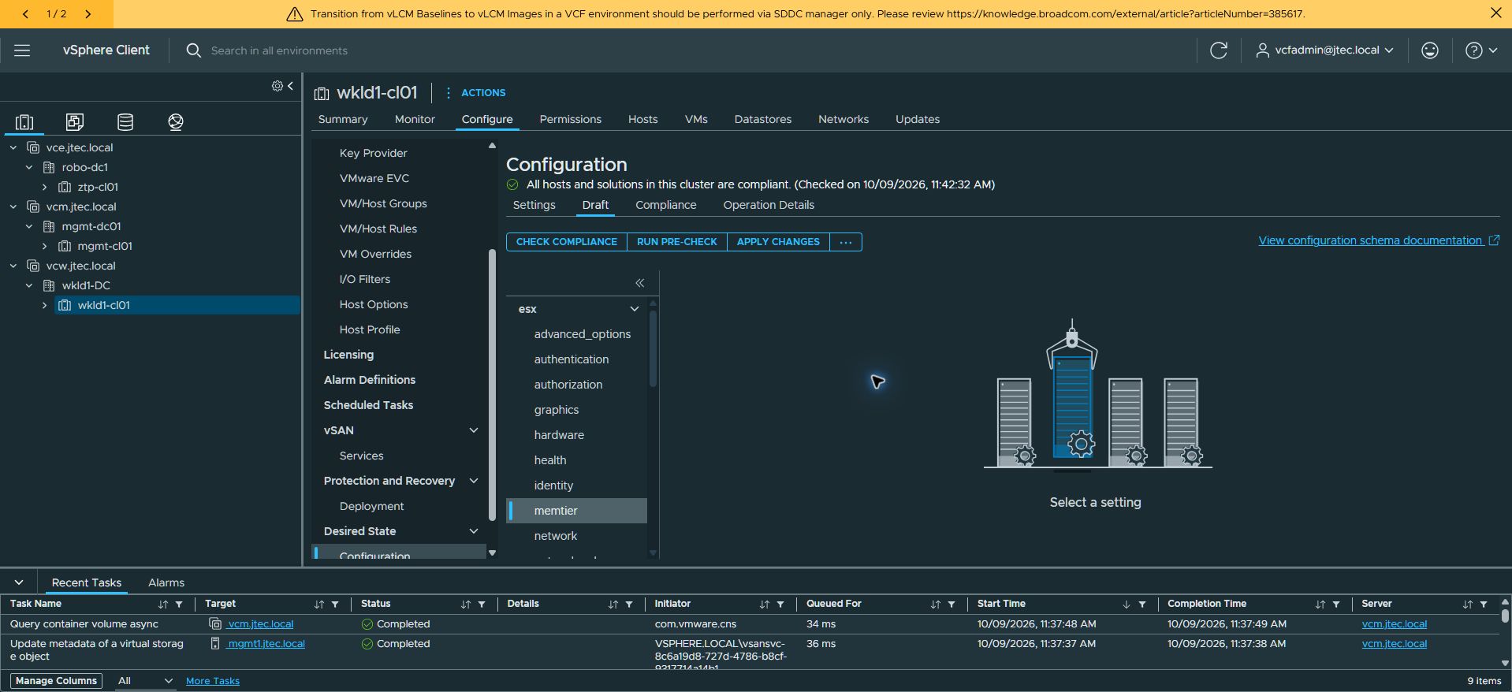Click the CHECK COMPLIANCE button
This screenshot has height=692, width=1512.
(567, 242)
